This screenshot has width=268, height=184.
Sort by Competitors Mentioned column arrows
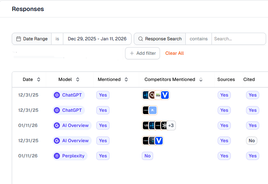click(201, 79)
